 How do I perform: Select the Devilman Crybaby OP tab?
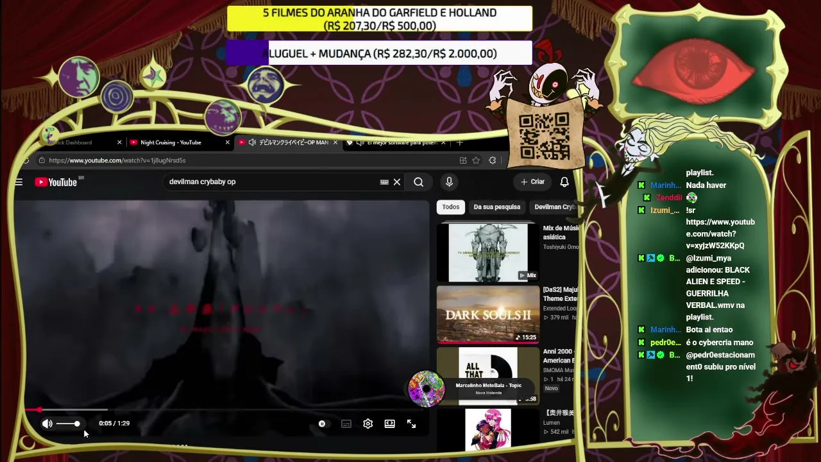click(287, 142)
